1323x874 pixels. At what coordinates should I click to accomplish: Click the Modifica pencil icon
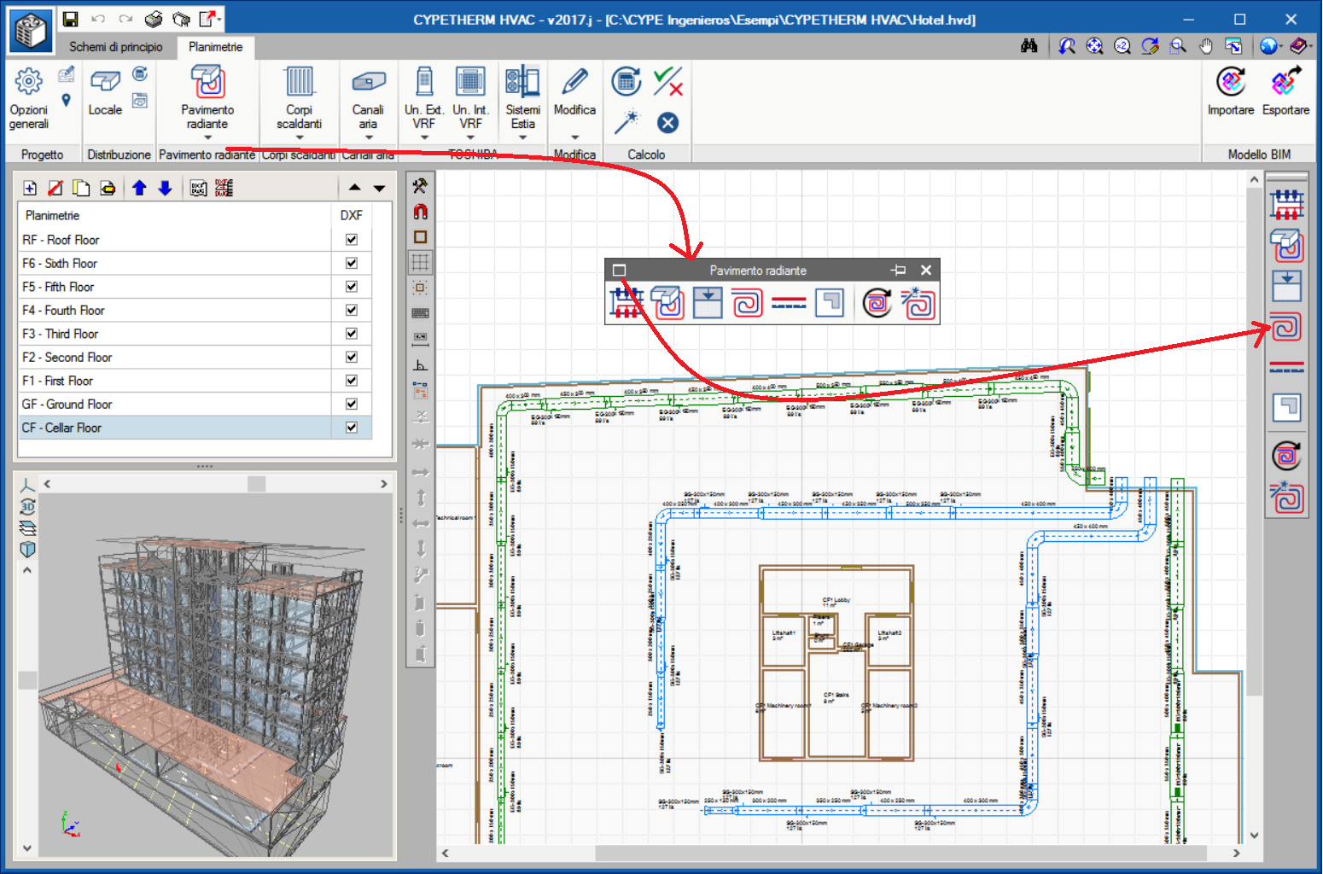coord(575,82)
